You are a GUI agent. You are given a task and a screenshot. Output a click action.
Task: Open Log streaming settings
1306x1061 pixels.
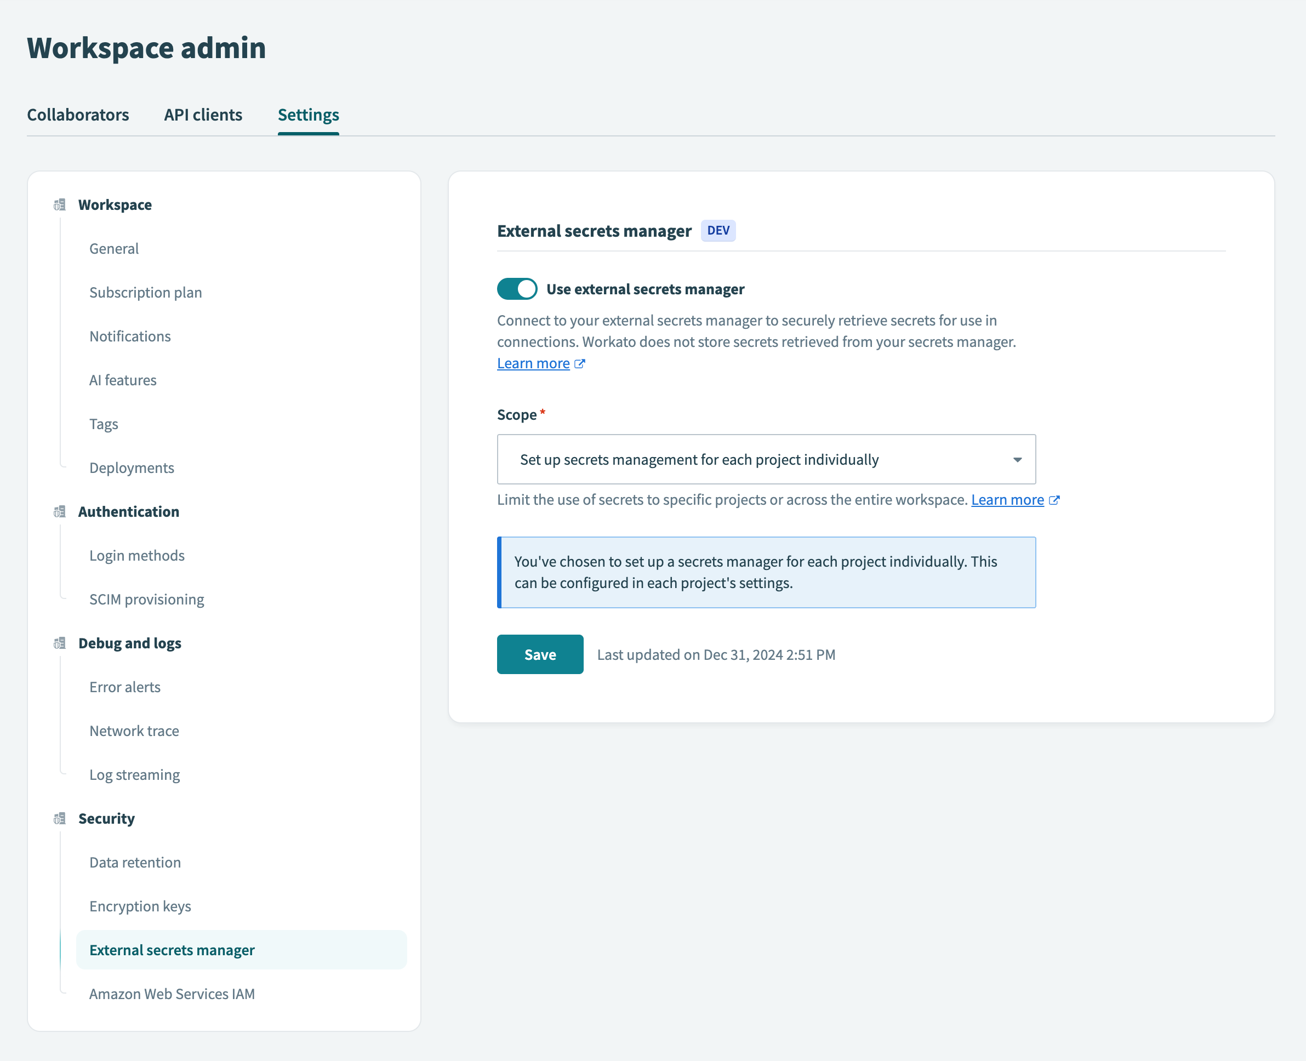pos(134,775)
